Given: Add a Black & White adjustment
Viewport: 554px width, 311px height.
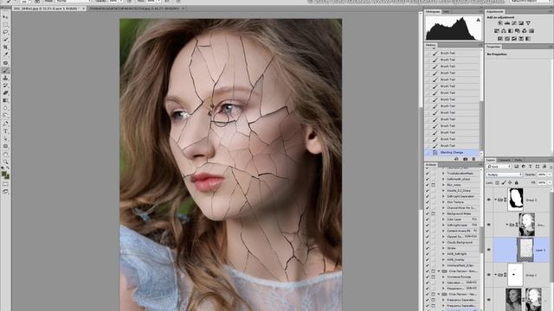Looking at the screenshot, I should (x=511, y=31).
